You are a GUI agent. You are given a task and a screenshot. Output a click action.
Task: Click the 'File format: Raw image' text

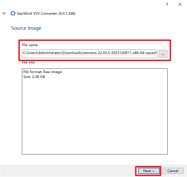42,72
